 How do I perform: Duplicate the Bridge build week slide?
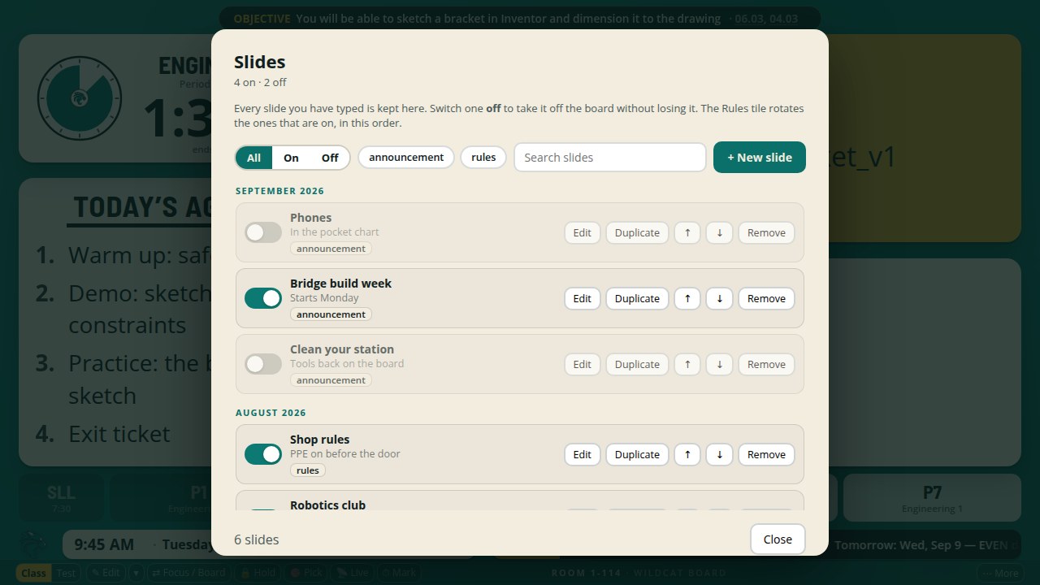click(637, 298)
